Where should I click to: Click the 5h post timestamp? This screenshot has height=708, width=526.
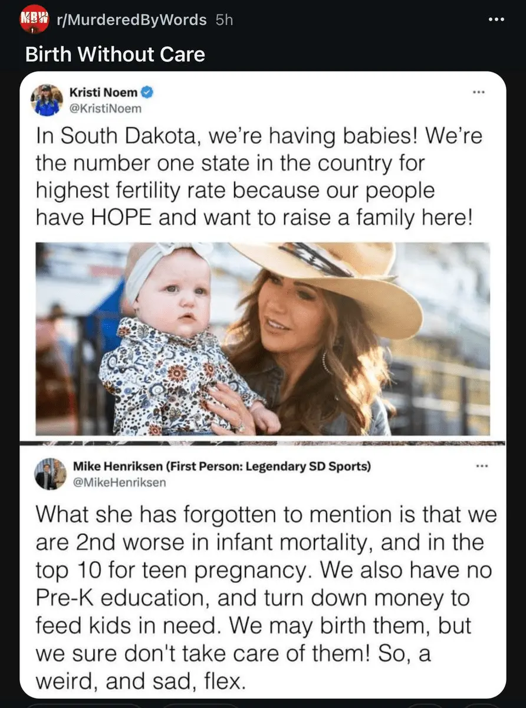coord(225,20)
